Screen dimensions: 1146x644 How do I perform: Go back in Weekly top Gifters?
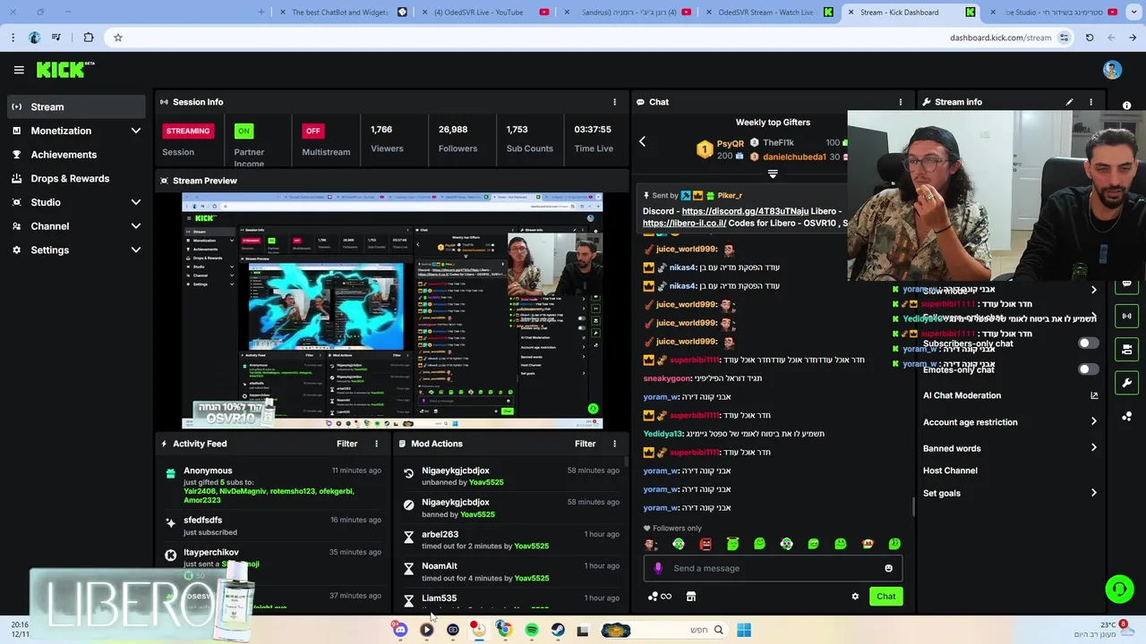click(x=642, y=141)
